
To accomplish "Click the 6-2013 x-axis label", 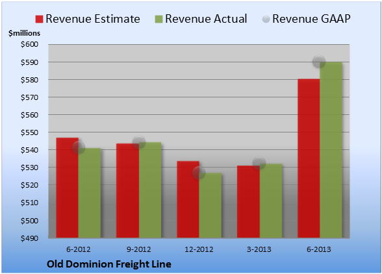I will 319,249.
